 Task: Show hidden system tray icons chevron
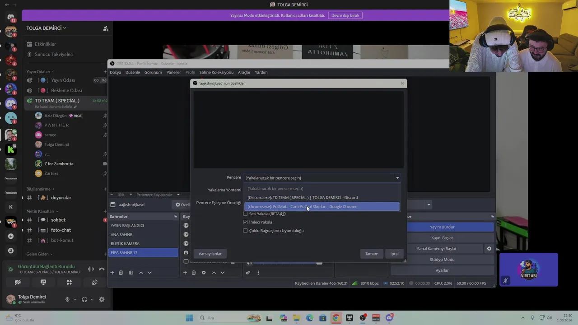point(523,318)
